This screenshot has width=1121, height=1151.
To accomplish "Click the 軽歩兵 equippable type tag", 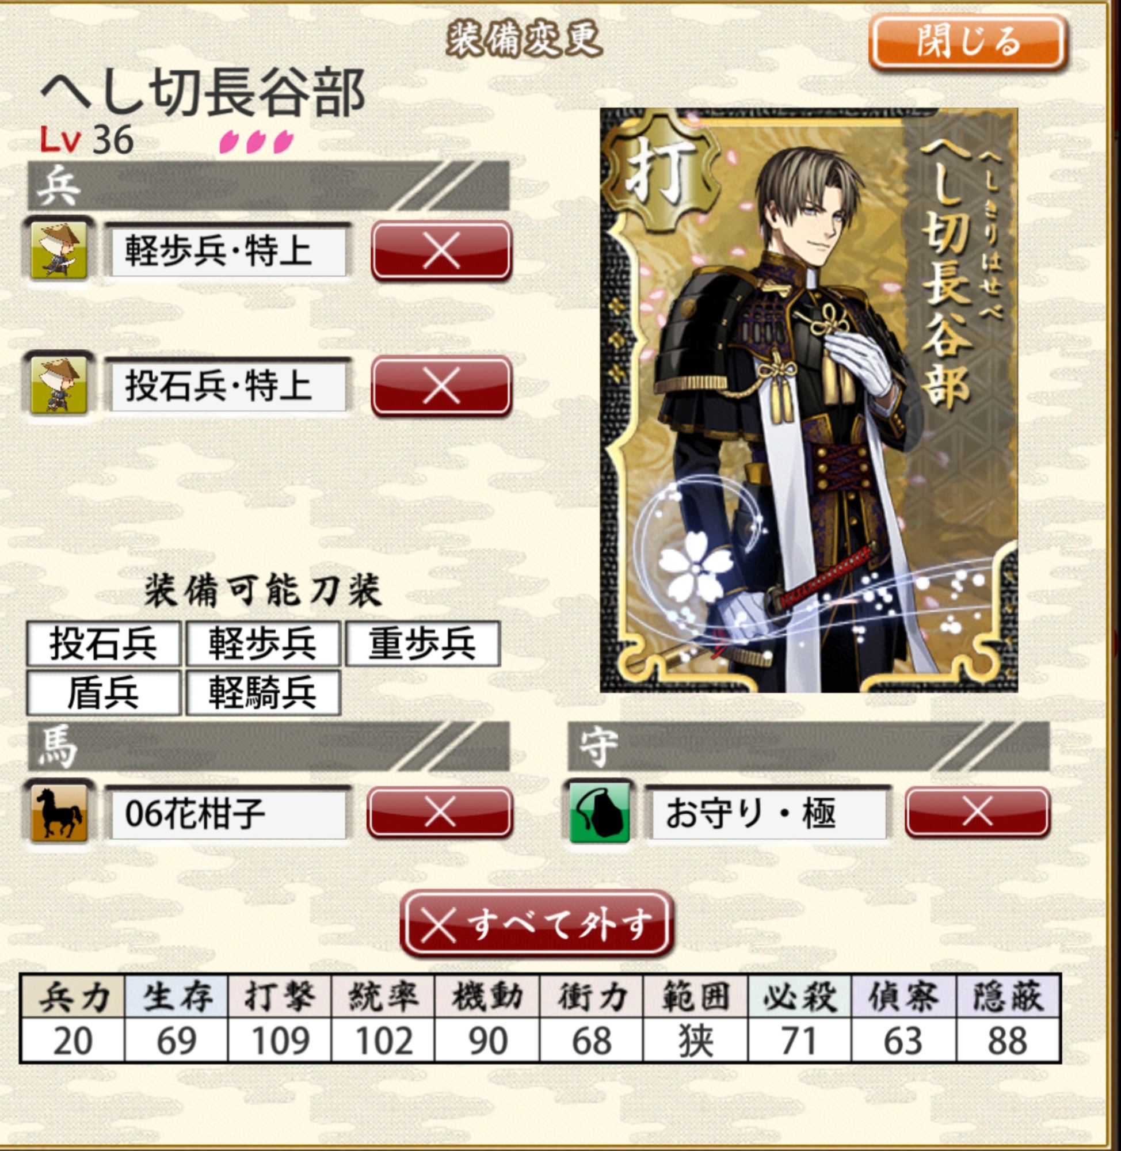I will 262,643.
